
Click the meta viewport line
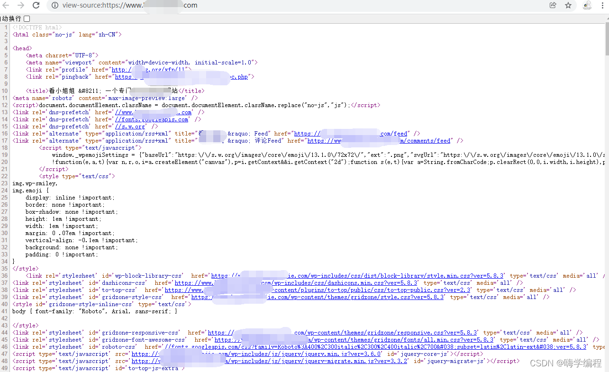click(x=142, y=63)
